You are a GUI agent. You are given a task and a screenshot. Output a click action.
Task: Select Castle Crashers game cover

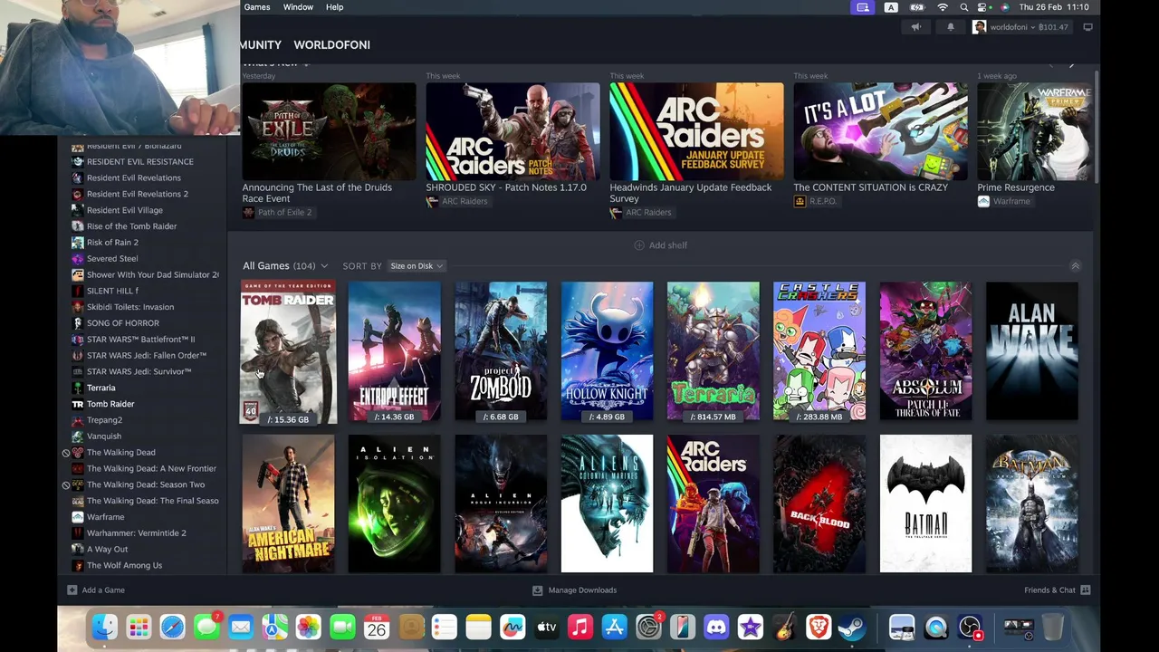tap(819, 351)
